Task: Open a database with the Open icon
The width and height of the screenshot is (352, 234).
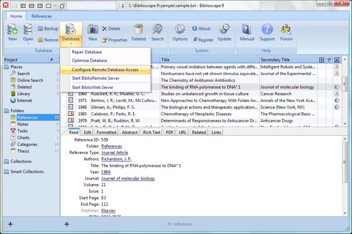Action: pyautogui.click(x=28, y=33)
